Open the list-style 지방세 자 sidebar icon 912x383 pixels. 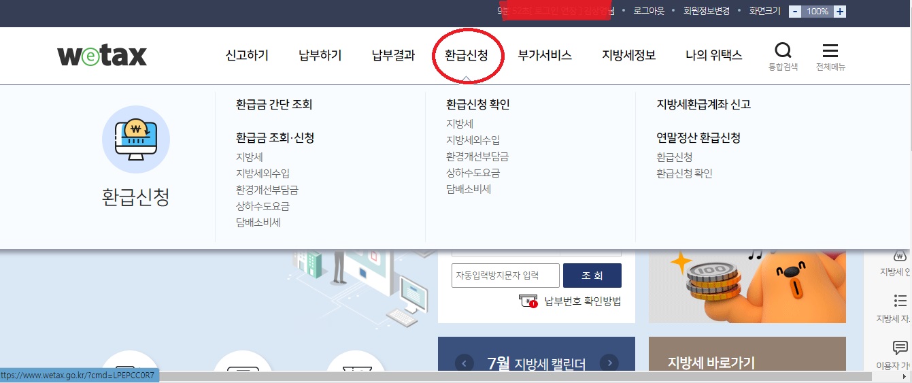[900, 301]
